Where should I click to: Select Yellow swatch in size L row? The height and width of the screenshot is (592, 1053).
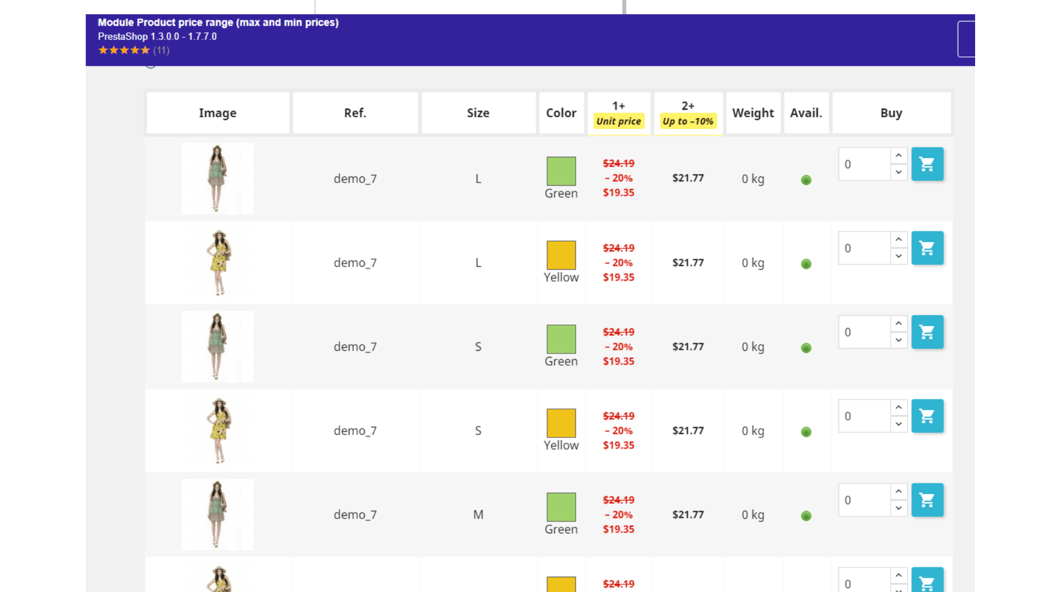(x=561, y=255)
